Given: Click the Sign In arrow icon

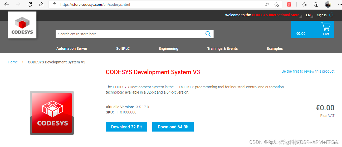Looking at the screenshot, I should click(332, 15).
